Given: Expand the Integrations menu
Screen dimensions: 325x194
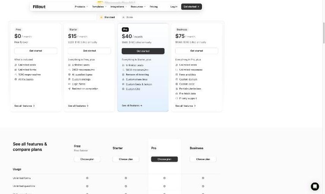Looking at the screenshot, I should click(x=119, y=7).
